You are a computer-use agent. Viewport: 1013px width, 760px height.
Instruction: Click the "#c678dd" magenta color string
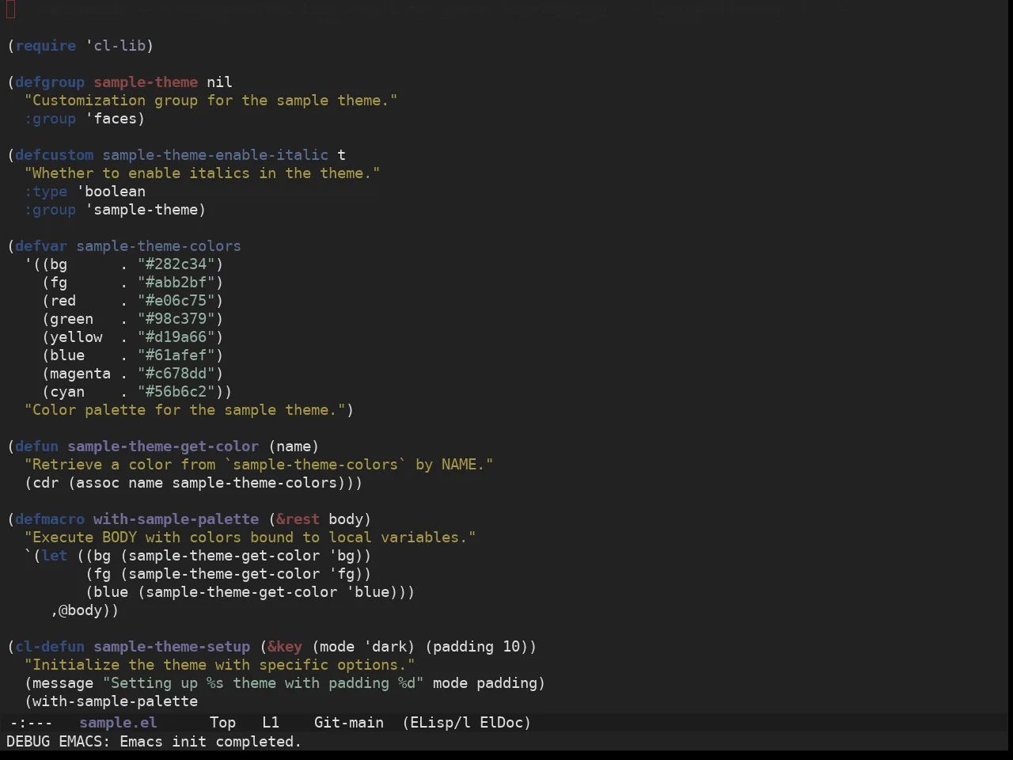pos(176,374)
